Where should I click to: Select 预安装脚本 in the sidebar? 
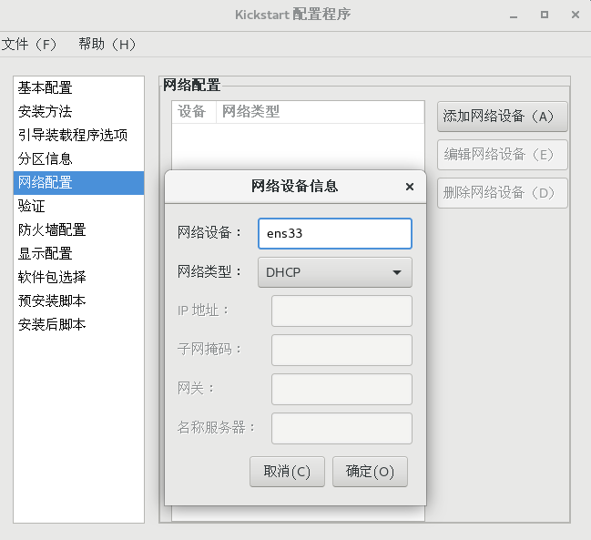[79, 301]
